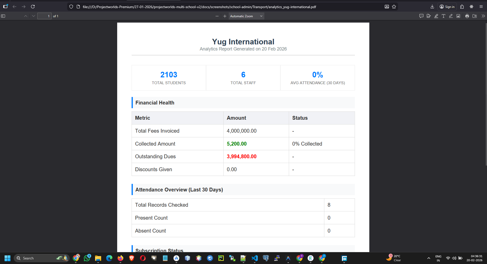The height and width of the screenshot is (264, 487).
Task: Click the zoom in plus button
Action: [x=225, y=16]
